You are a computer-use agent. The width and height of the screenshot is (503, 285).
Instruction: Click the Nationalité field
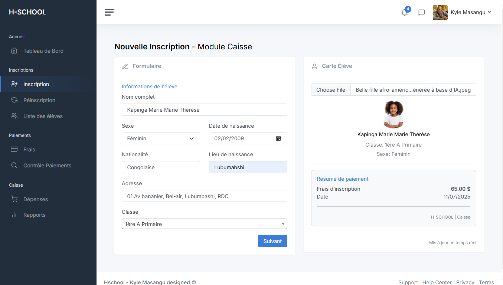[161, 167]
